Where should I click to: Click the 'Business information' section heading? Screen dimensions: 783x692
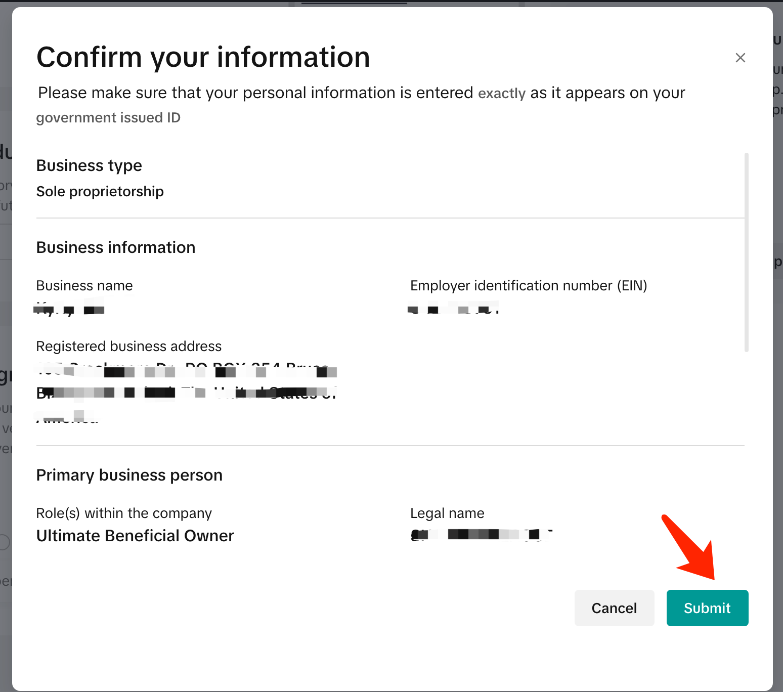[115, 247]
